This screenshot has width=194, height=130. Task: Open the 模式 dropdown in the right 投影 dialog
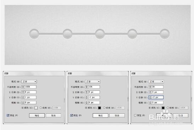point(156,82)
